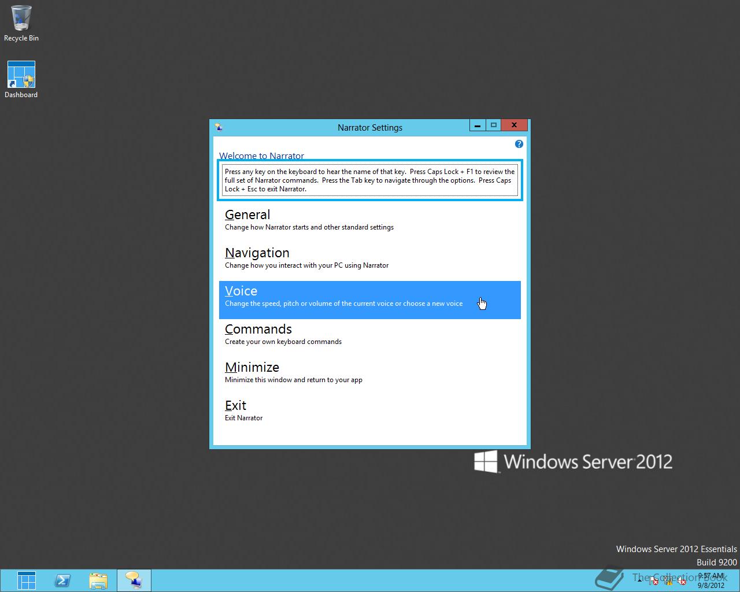This screenshot has width=740, height=592.
Task: Open the Recycle Bin desktop icon
Action: (x=21, y=24)
